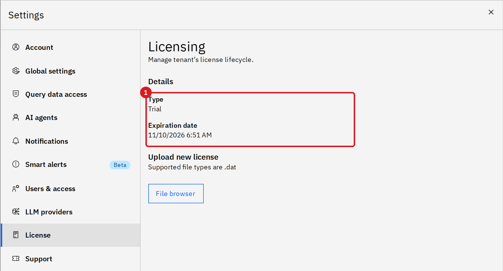Click the LLM providers icon
The height and width of the screenshot is (271, 503).
16,212
